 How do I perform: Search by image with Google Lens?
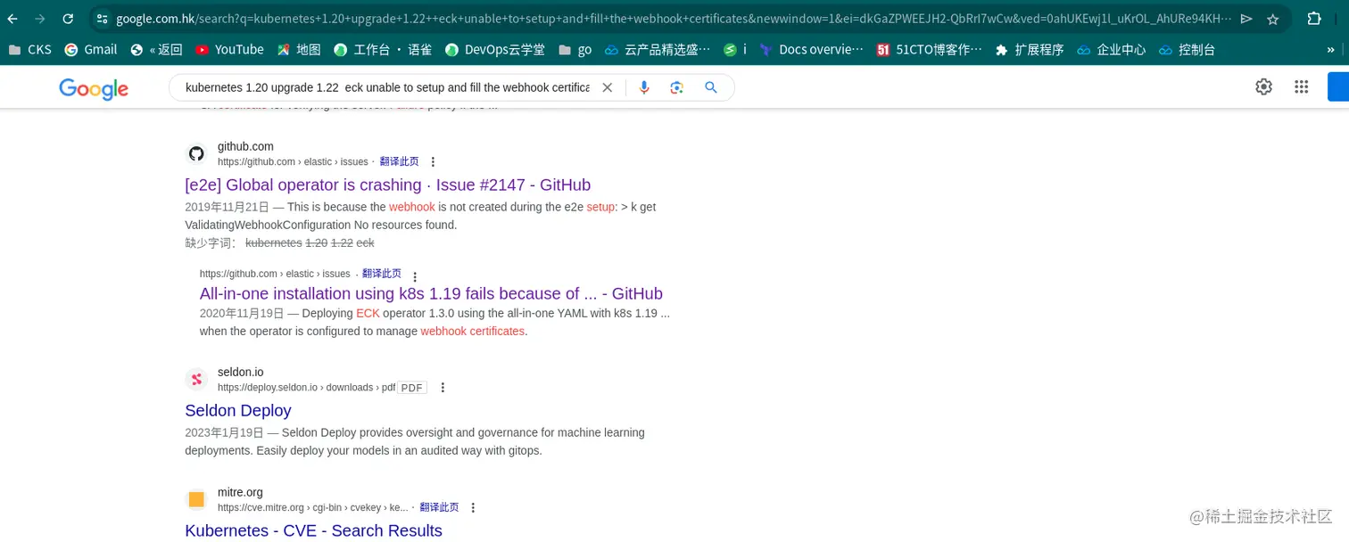tap(676, 87)
